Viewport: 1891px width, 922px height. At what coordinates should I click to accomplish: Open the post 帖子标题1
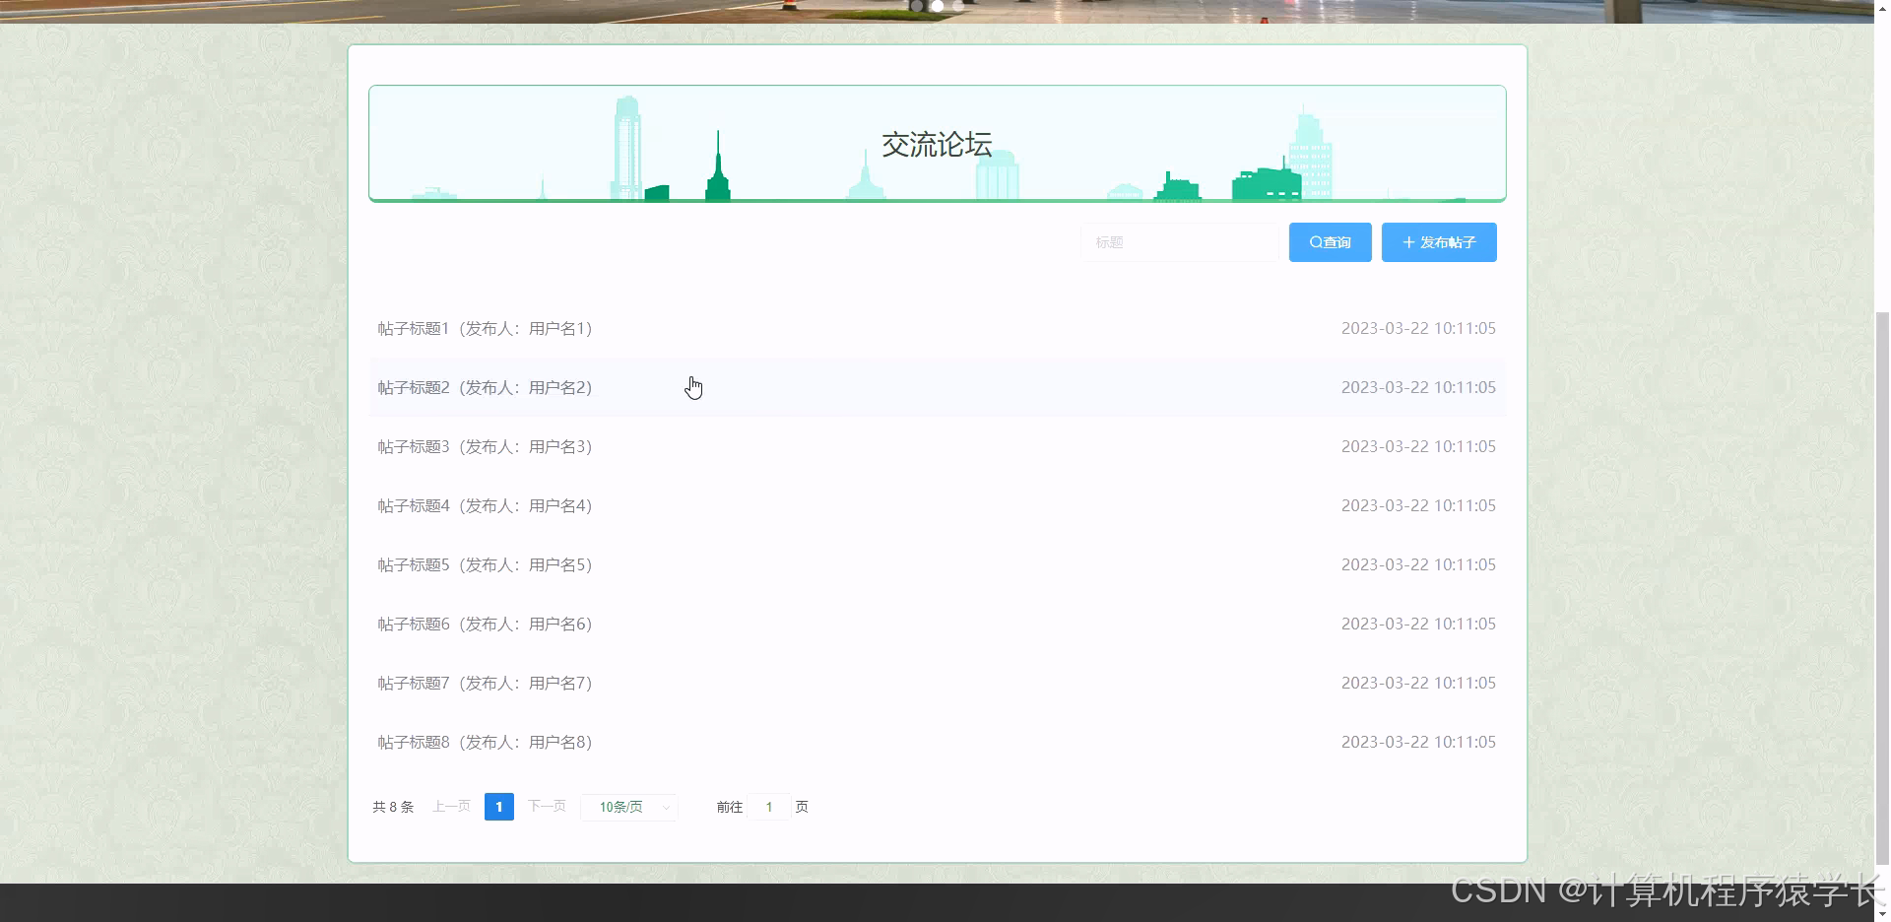484,328
